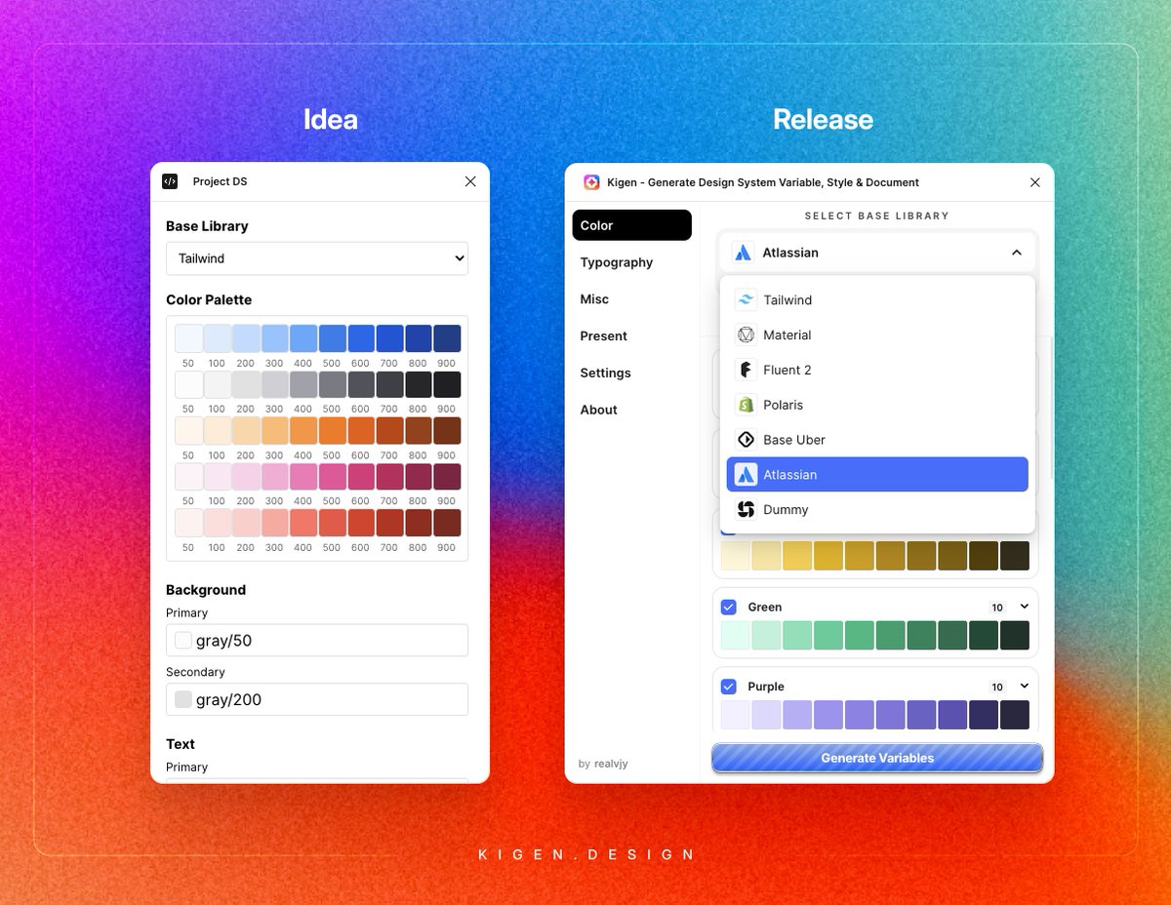Uncheck the Green color checkbox

(728, 607)
